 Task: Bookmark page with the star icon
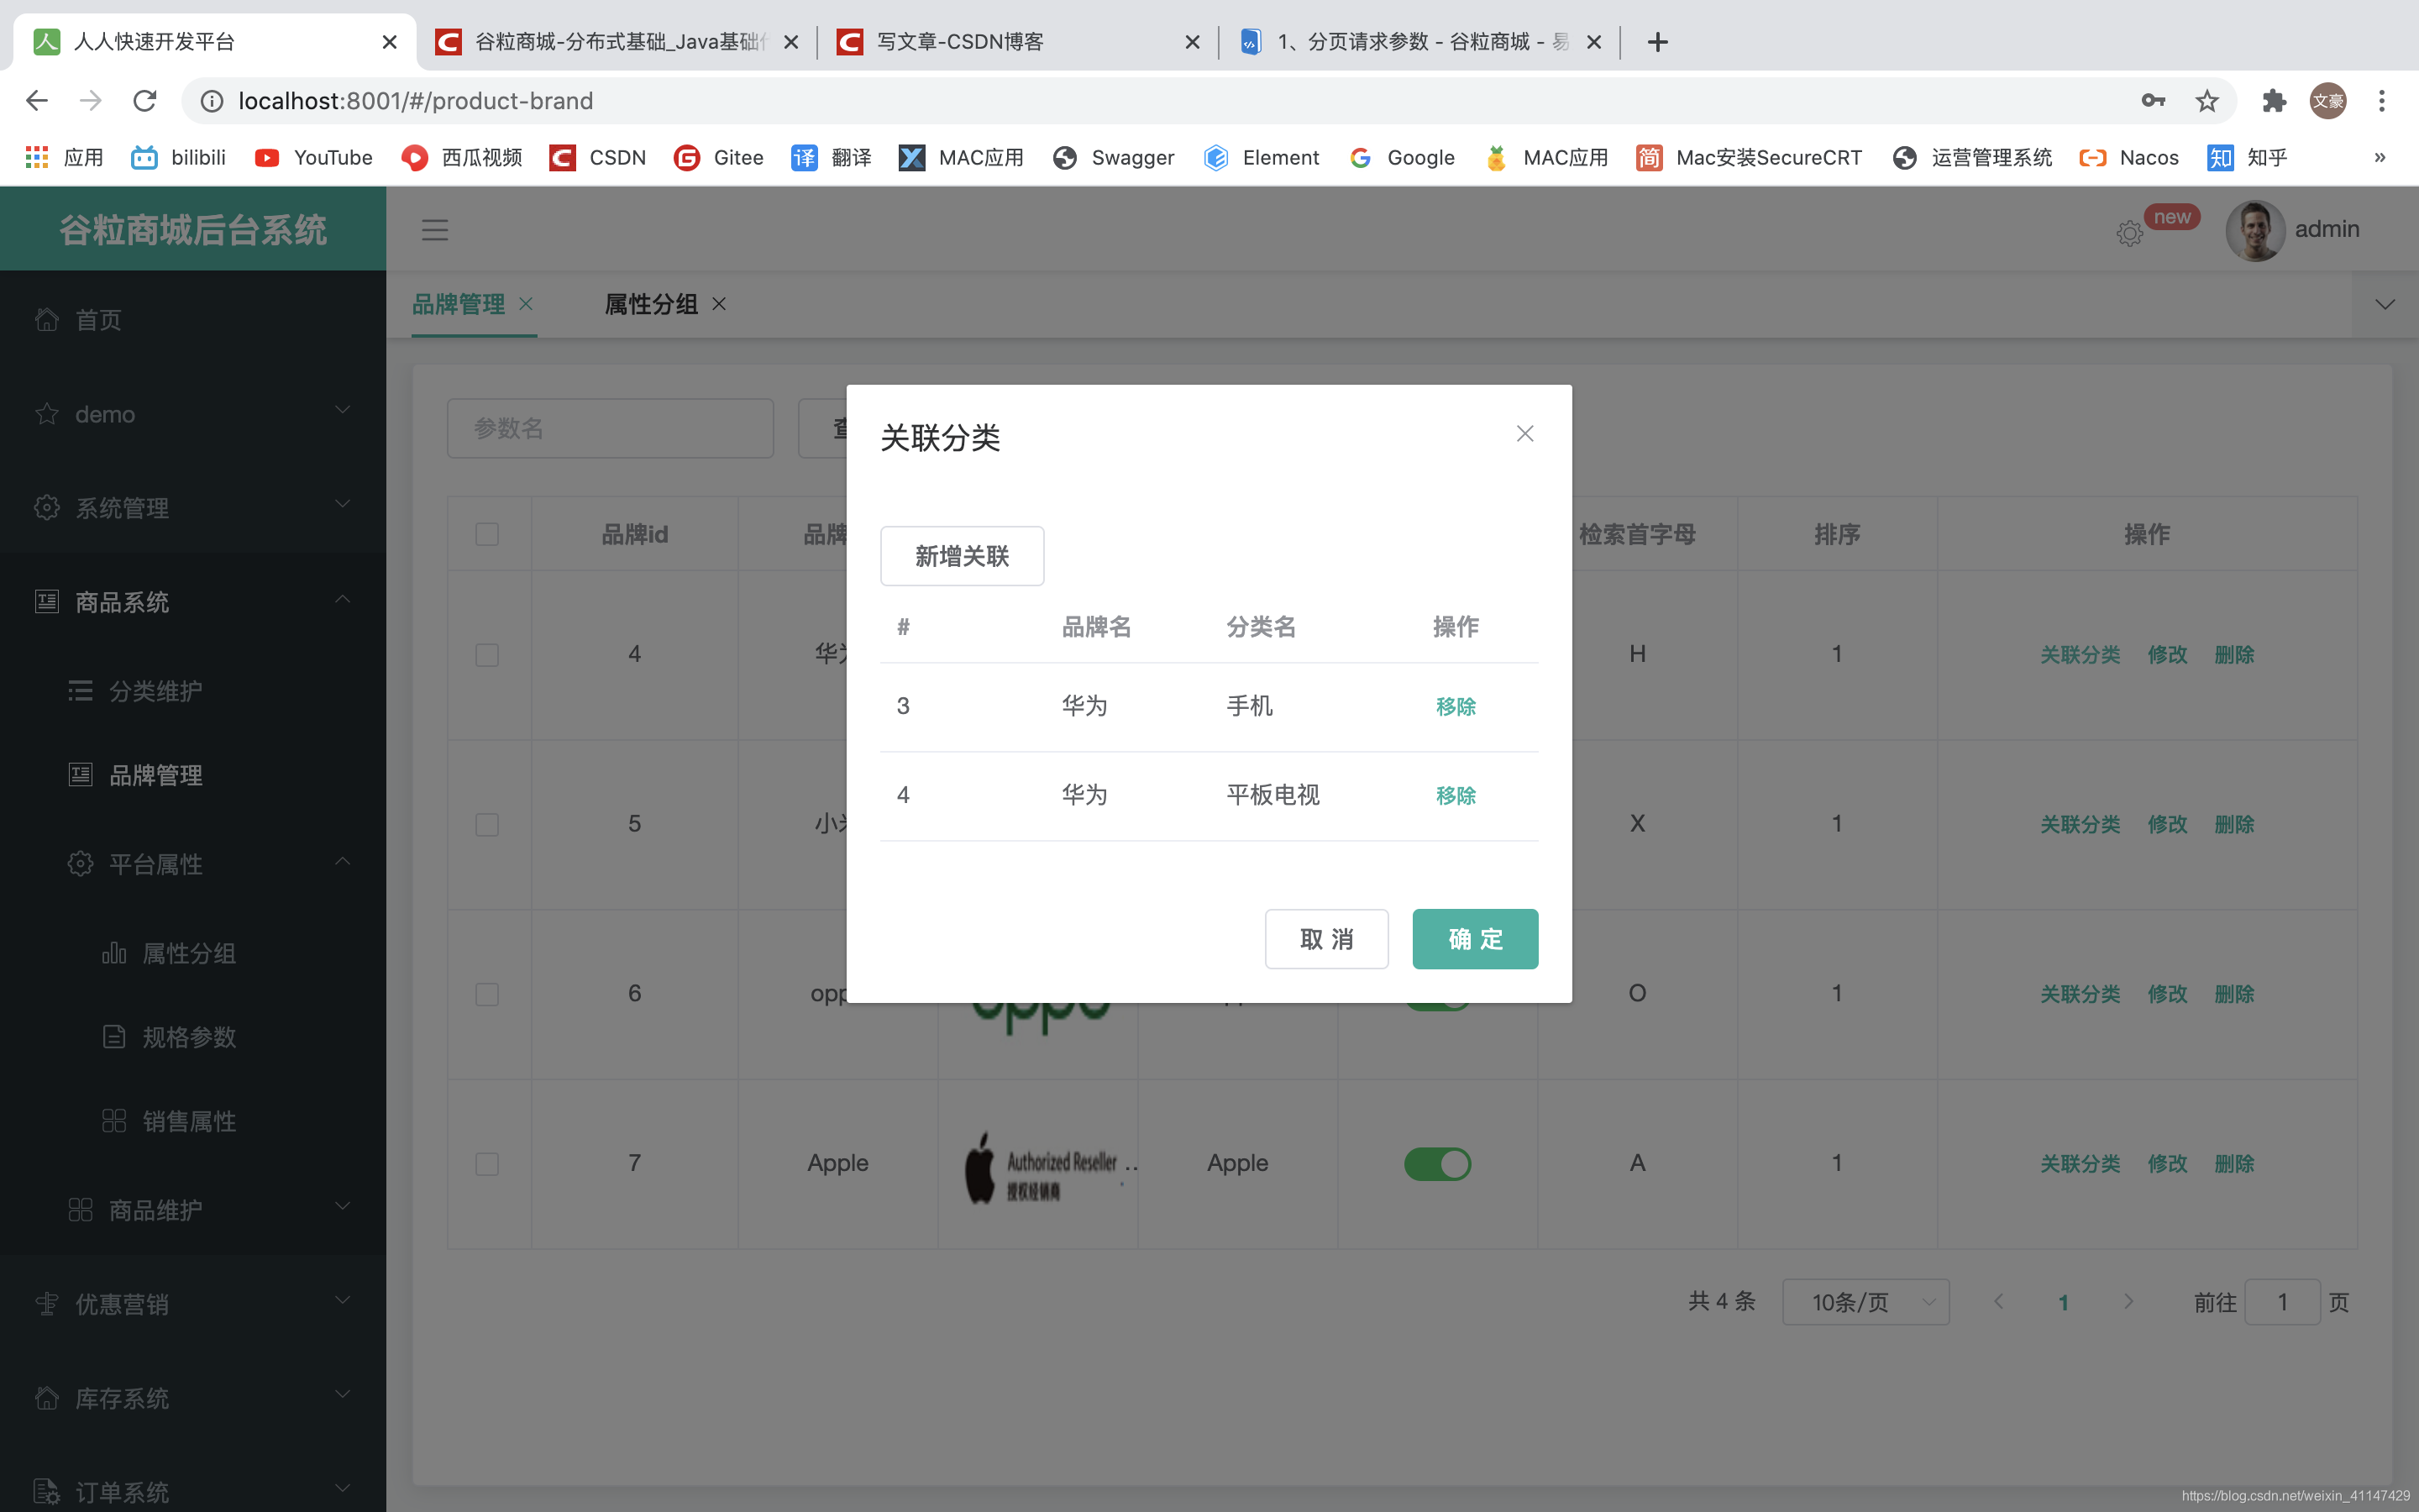[x=2206, y=101]
